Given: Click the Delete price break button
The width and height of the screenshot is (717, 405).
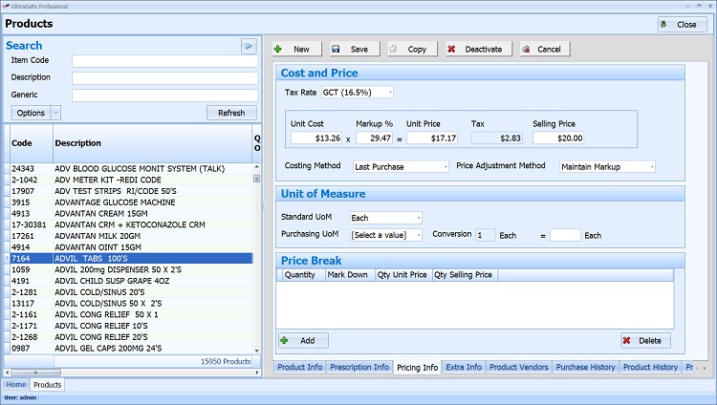Looking at the screenshot, I should pyautogui.click(x=645, y=341).
